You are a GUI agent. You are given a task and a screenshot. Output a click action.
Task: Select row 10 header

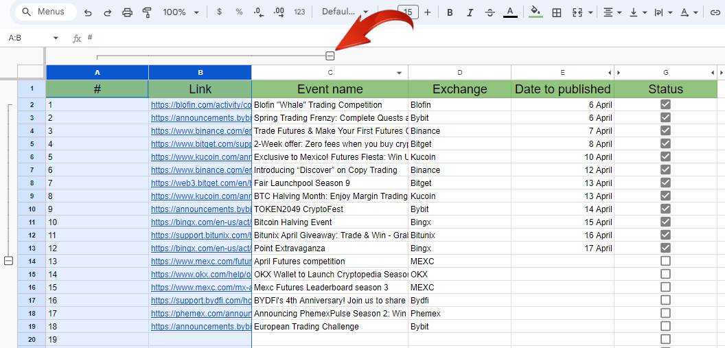(x=32, y=209)
